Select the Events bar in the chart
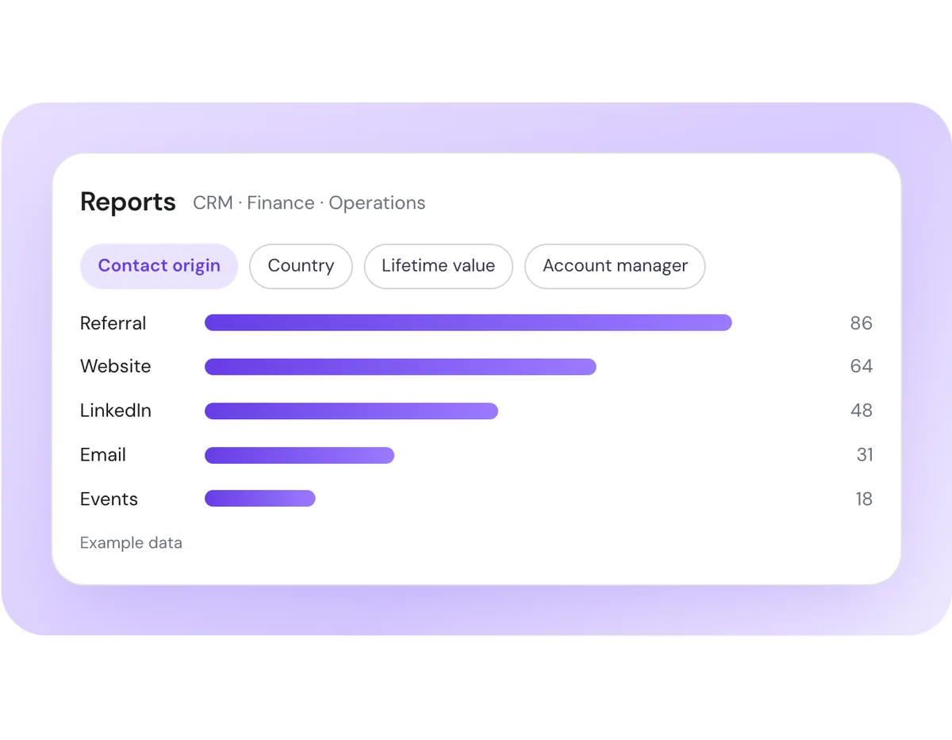952x740 pixels. 260,499
